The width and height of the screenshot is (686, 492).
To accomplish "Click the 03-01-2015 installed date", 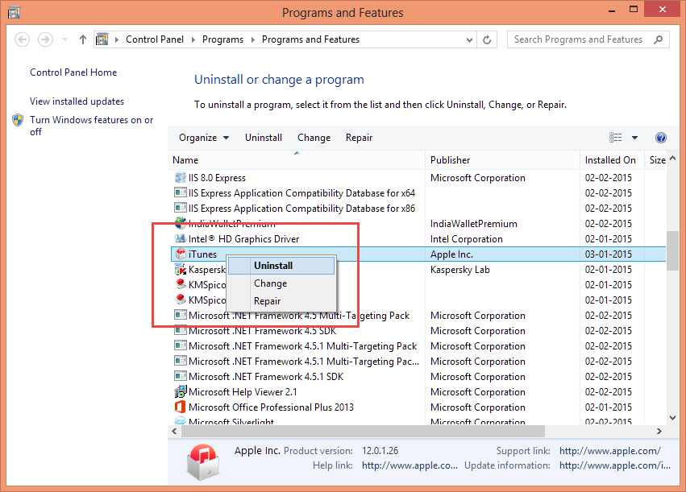I will pos(608,254).
